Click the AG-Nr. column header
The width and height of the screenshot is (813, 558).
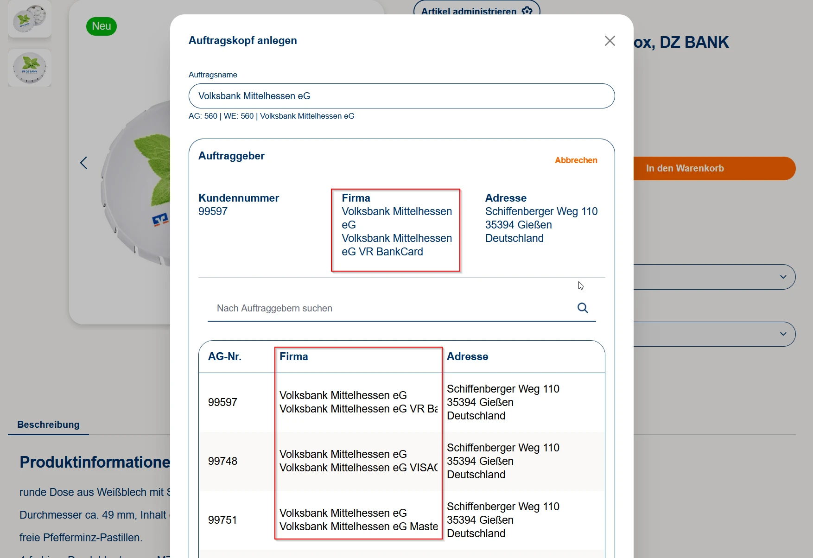225,356
